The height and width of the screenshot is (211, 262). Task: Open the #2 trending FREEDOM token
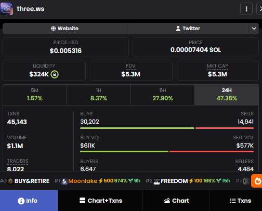(188, 181)
